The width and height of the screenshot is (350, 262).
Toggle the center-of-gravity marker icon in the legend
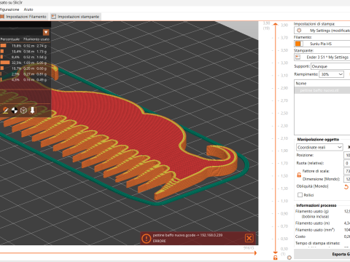pyautogui.click(x=15, y=111)
